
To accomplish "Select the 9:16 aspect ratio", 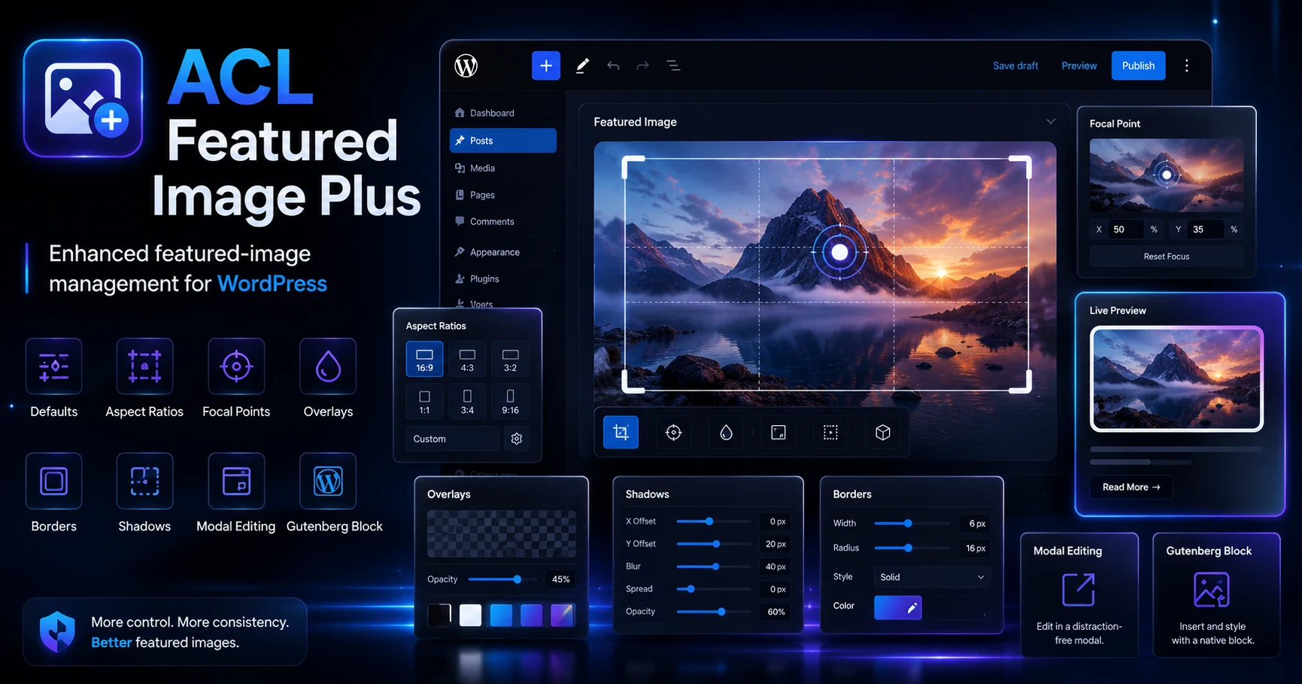I will click(510, 401).
